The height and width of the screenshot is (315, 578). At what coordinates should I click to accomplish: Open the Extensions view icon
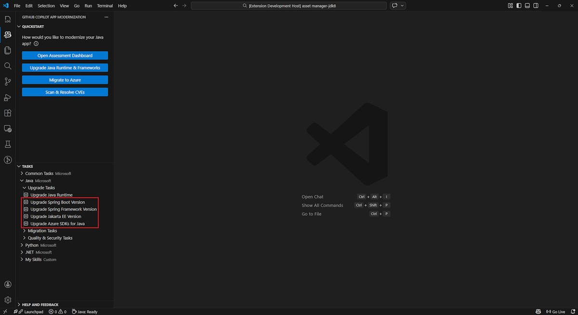(7, 113)
